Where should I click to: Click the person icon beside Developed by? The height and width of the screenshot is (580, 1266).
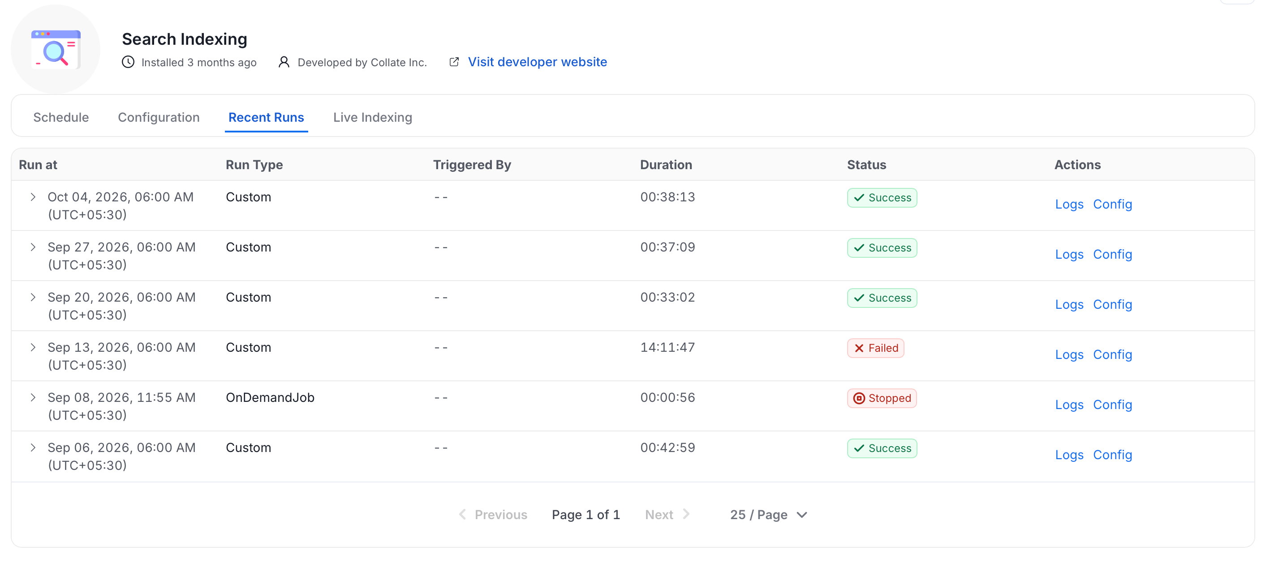coord(284,62)
